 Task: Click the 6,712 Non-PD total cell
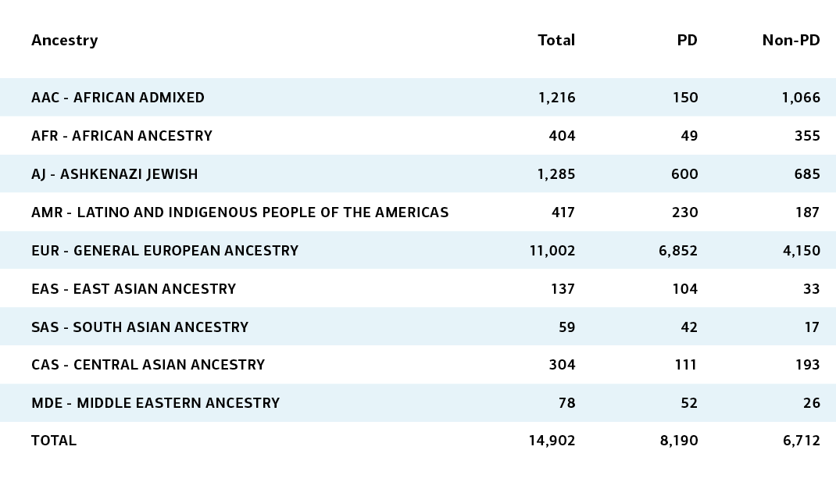[x=802, y=441]
